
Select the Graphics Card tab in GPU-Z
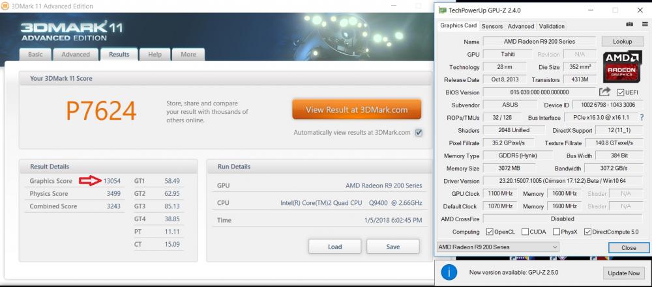458,25
